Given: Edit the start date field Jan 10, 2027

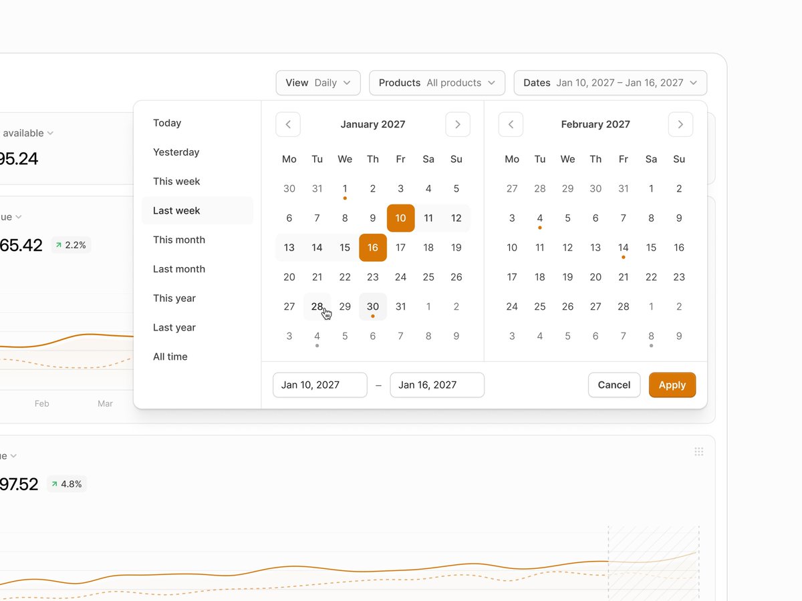Looking at the screenshot, I should (320, 385).
